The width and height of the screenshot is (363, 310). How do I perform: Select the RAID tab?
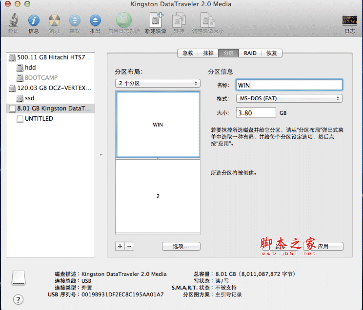click(x=250, y=53)
